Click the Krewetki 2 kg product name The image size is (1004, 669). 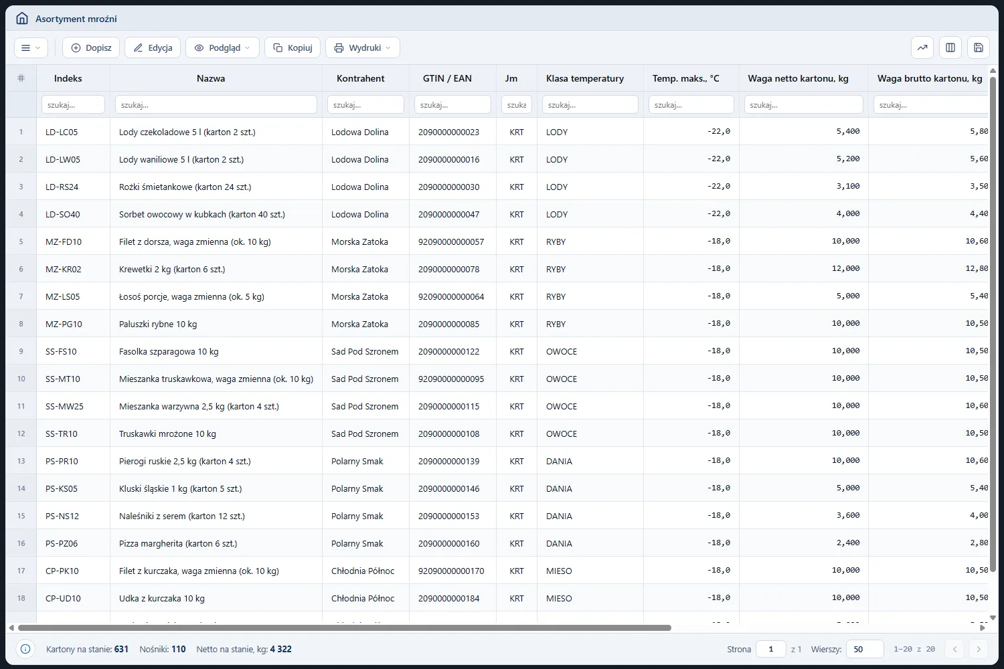tap(172, 269)
